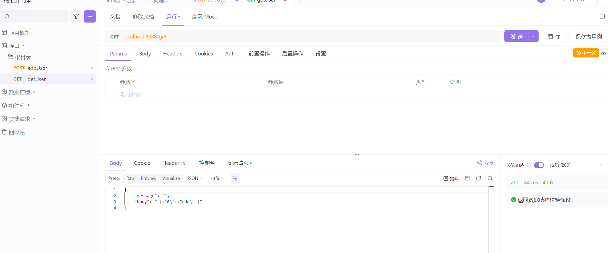Download the response with the save icon
Screen dimensions: 608x253
coord(467,178)
